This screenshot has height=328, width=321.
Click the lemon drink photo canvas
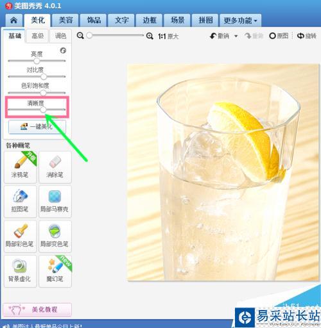pos(223,172)
